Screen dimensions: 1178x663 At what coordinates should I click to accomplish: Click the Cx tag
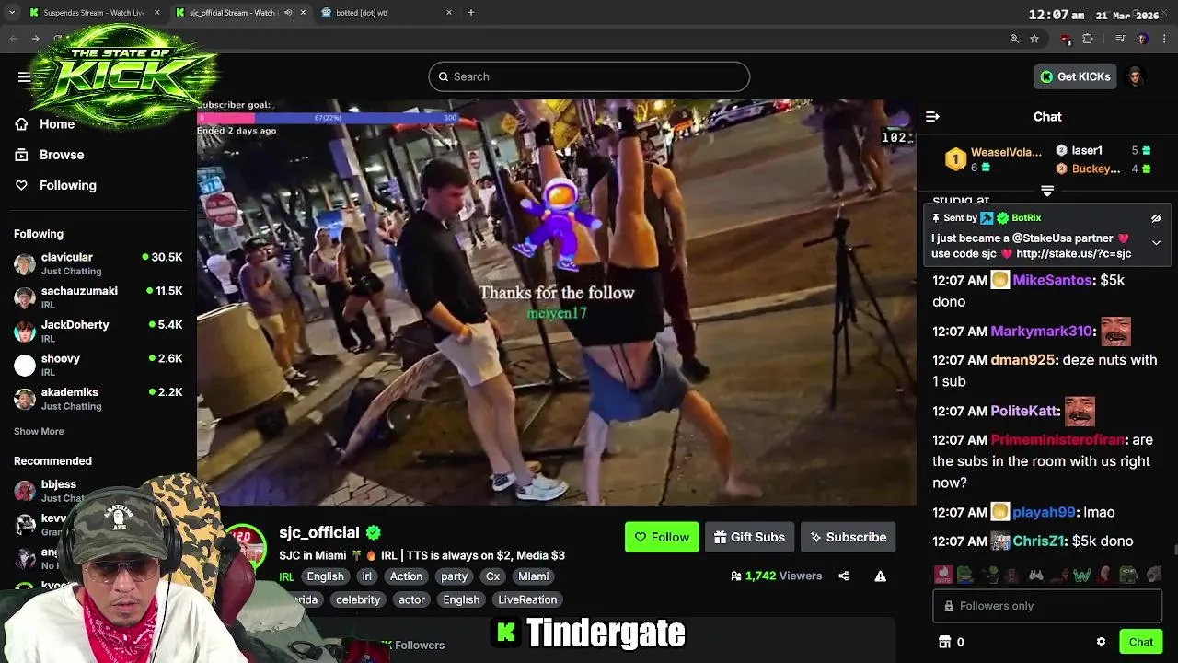tap(492, 576)
